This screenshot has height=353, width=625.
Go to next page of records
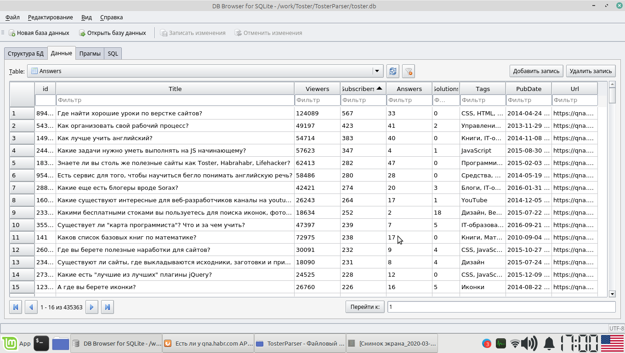pos(92,307)
